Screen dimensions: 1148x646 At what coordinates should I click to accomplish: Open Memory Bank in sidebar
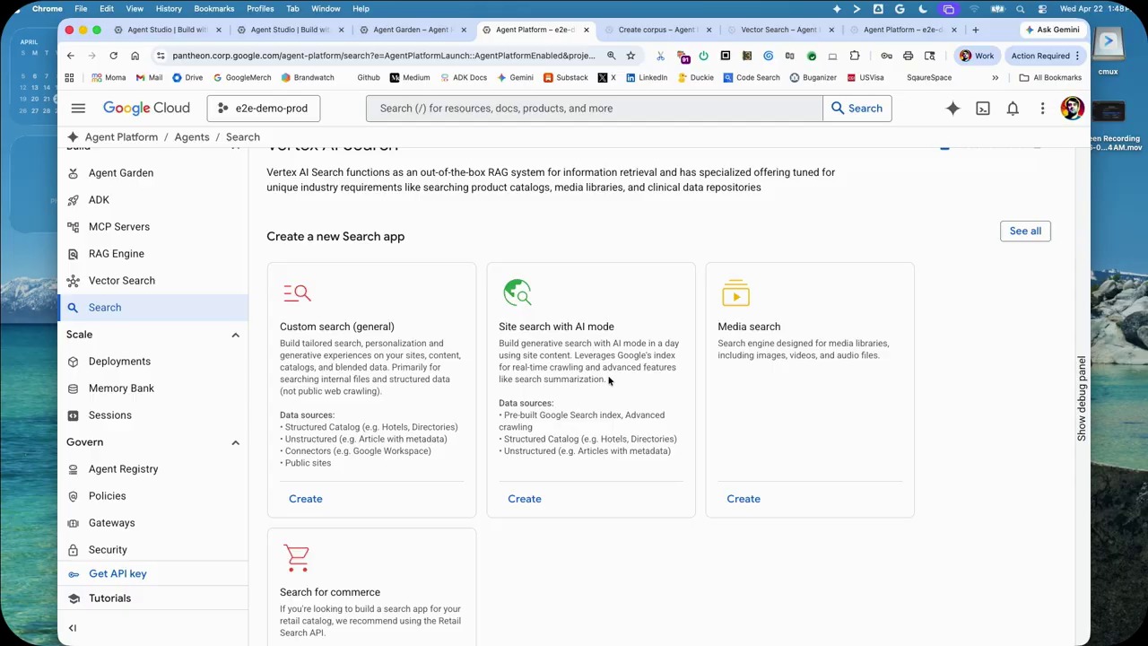[x=121, y=388]
